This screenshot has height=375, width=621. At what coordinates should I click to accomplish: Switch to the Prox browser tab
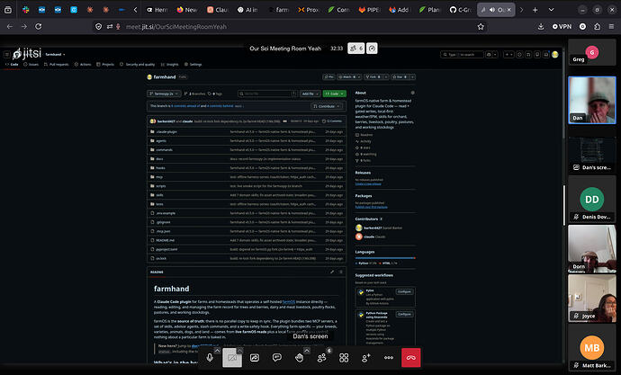click(309, 10)
